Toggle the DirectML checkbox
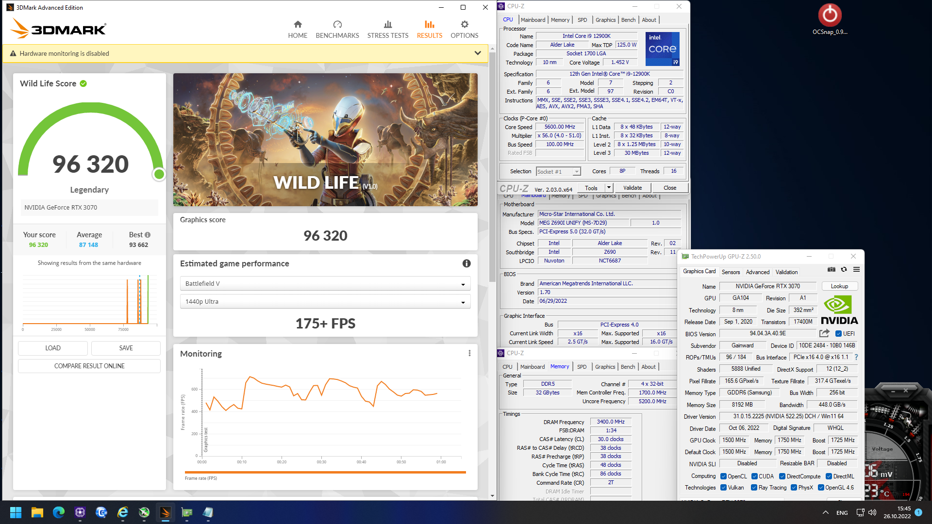The height and width of the screenshot is (524, 932). coord(829,476)
